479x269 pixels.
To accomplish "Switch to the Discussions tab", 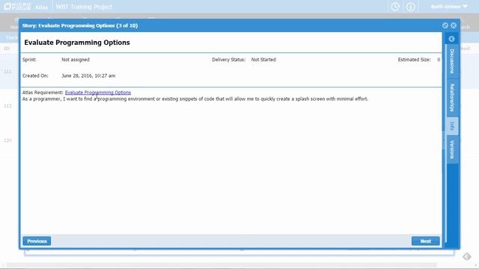I will point(452,61).
